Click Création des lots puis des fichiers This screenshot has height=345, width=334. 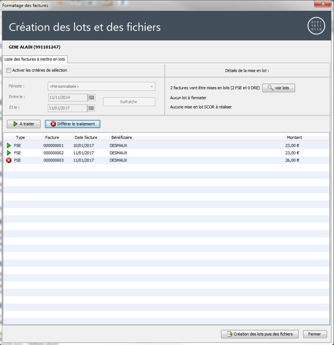pyautogui.click(x=260, y=334)
